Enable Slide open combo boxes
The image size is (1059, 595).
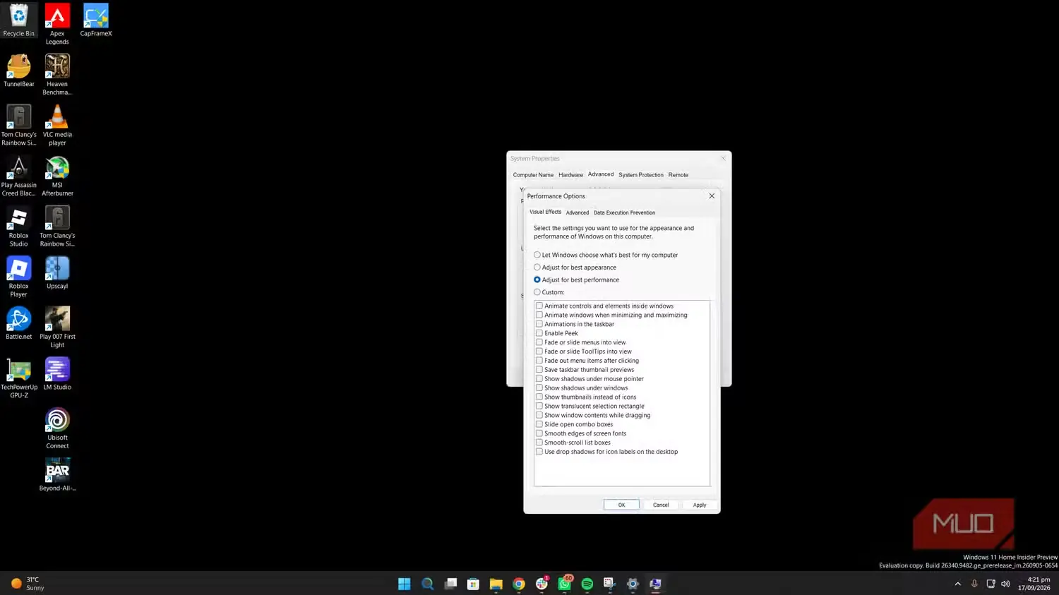click(x=539, y=424)
